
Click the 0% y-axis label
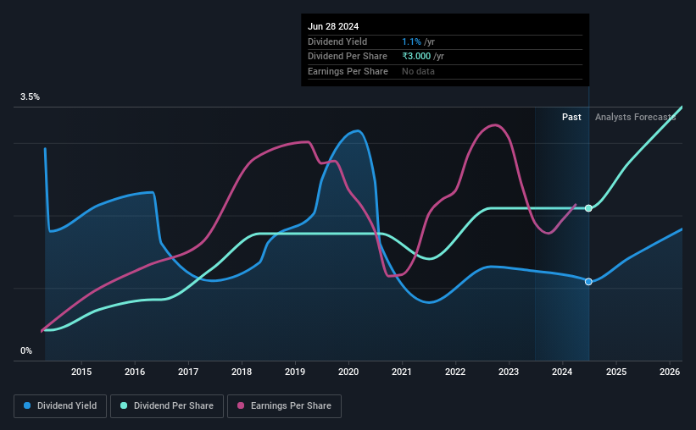pyautogui.click(x=26, y=350)
